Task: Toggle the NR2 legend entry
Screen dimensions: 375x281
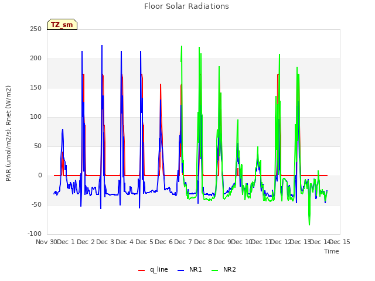Action: [x=224, y=269]
